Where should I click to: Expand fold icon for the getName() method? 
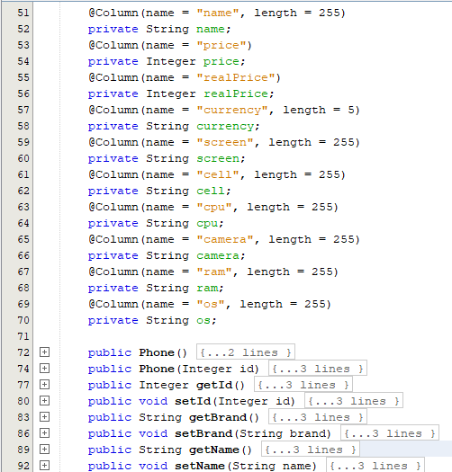pos(44,450)
